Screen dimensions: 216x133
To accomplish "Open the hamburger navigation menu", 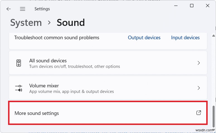I will [23, 9].
